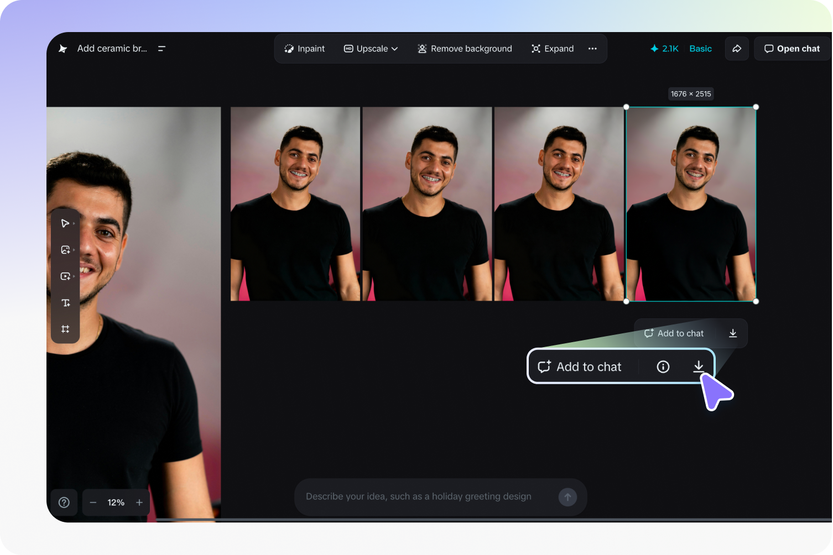Screen dimensions: 833x555
Task: Expand the selection tool's side arrow
Action: click(73, 223)
